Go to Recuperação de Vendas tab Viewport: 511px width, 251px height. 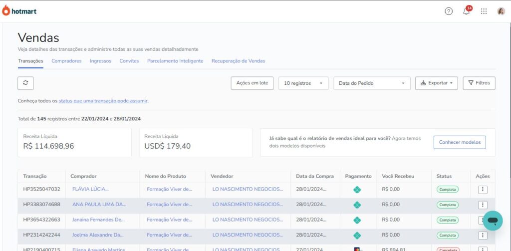[x=238, y=61]
